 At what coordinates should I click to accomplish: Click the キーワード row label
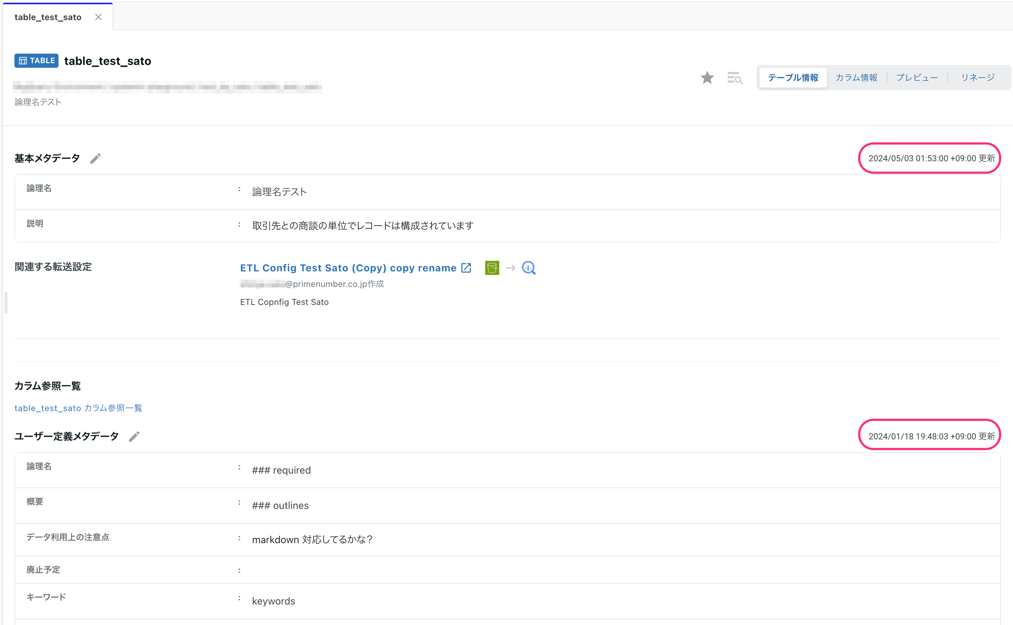[x=46, y=597]
